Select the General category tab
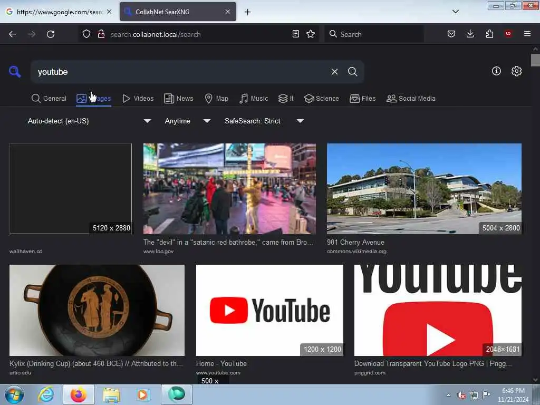 tap(49, 99)
